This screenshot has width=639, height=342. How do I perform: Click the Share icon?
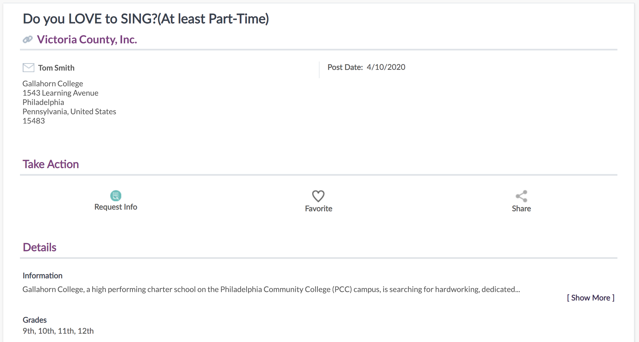click(x=521, y=196)
